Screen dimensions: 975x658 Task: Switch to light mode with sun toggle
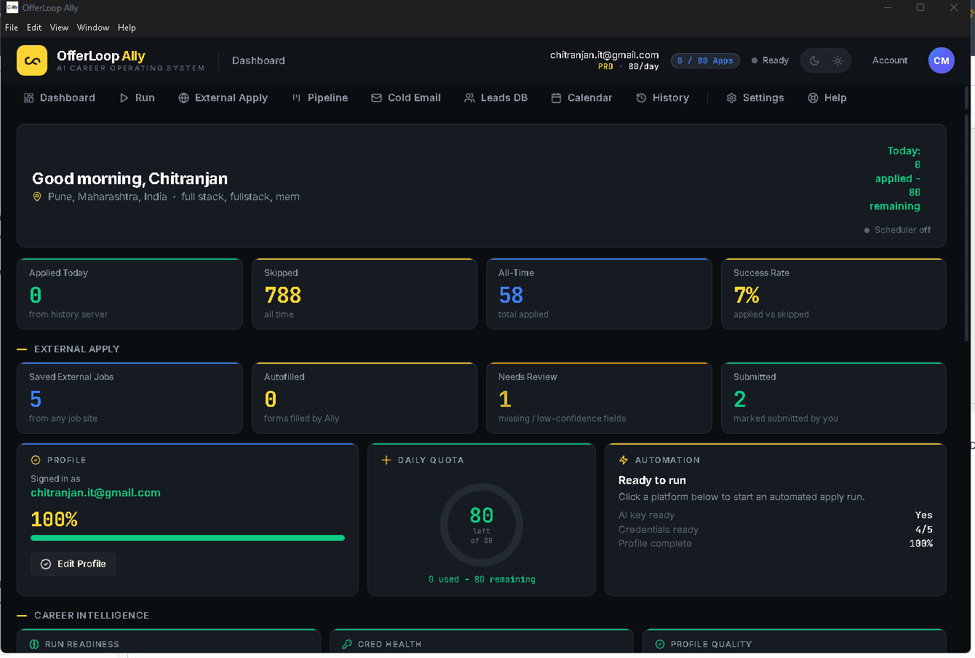click(837, 60)
